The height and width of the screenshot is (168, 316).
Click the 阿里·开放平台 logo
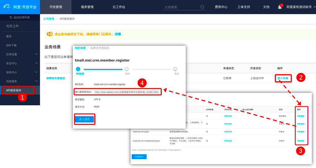(20, 7)
